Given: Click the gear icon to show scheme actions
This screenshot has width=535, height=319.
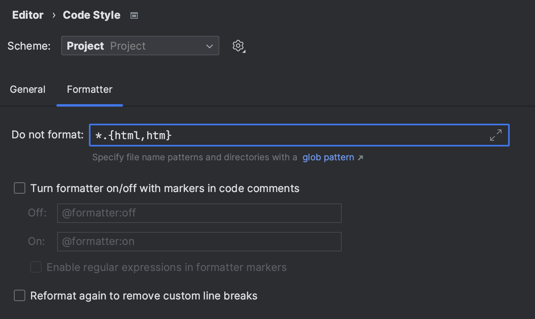Looking at the screenshot, I should click(x=238, y=46).
